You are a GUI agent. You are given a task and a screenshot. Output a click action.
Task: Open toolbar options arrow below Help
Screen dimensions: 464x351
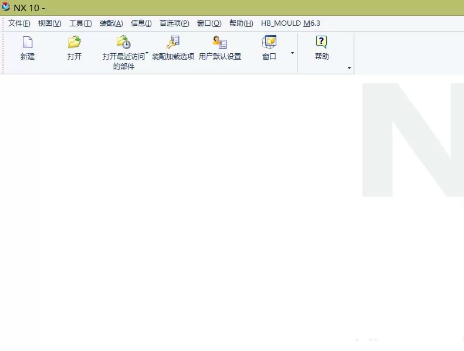pyautogui.click(x=349, y=68)
